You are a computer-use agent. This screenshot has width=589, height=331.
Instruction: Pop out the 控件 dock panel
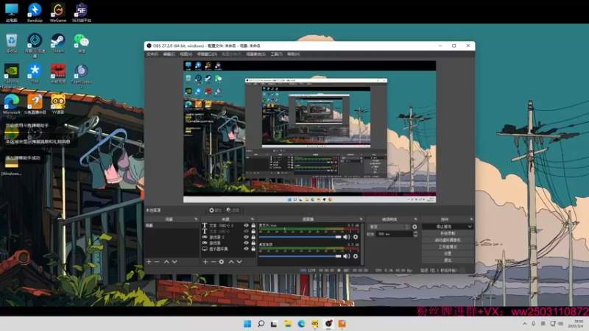[x=471, y=218]
